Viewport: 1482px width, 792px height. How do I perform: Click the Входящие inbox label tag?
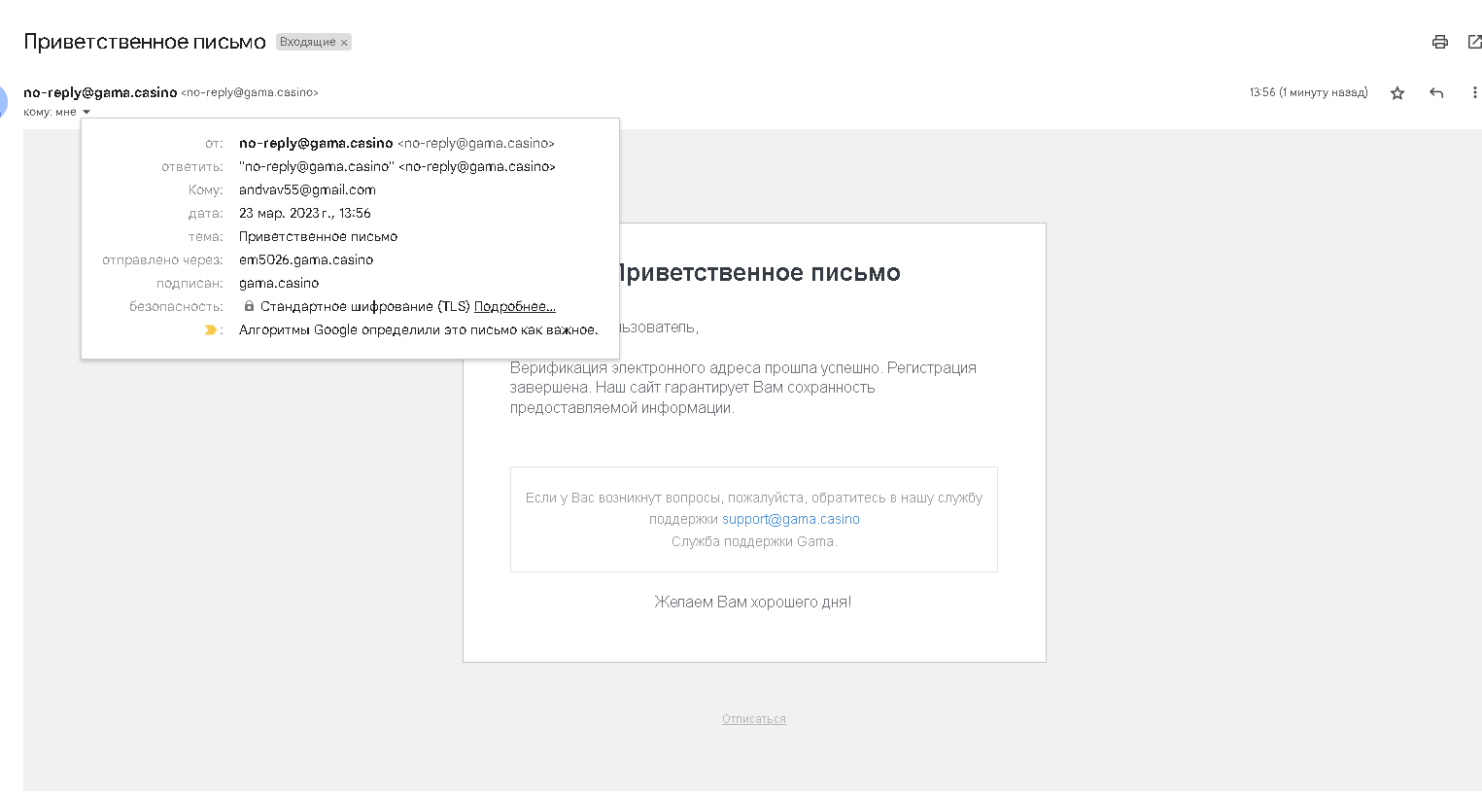tap(307, 43)
